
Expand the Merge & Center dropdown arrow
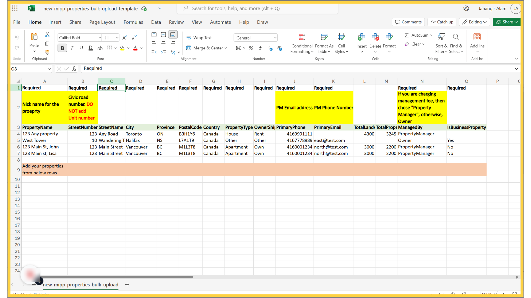coord(226,48)
